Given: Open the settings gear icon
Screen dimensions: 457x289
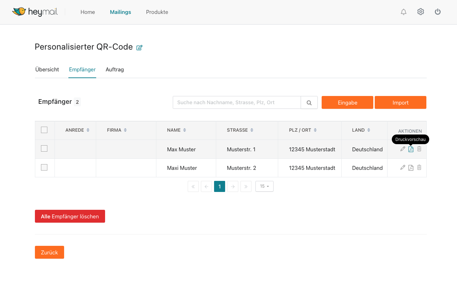Looking at the screenshot, I should [421, 12].
